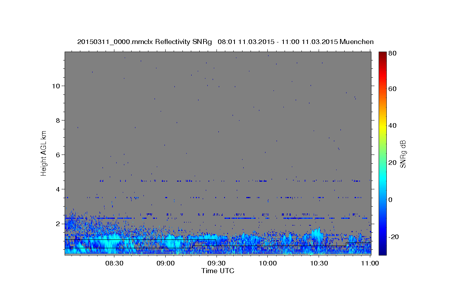Image resolution: width=459 pixels, height=306 pixels.
Task: Click the height tick label 6
Action: pyautogui.click(x=59, y=155)
